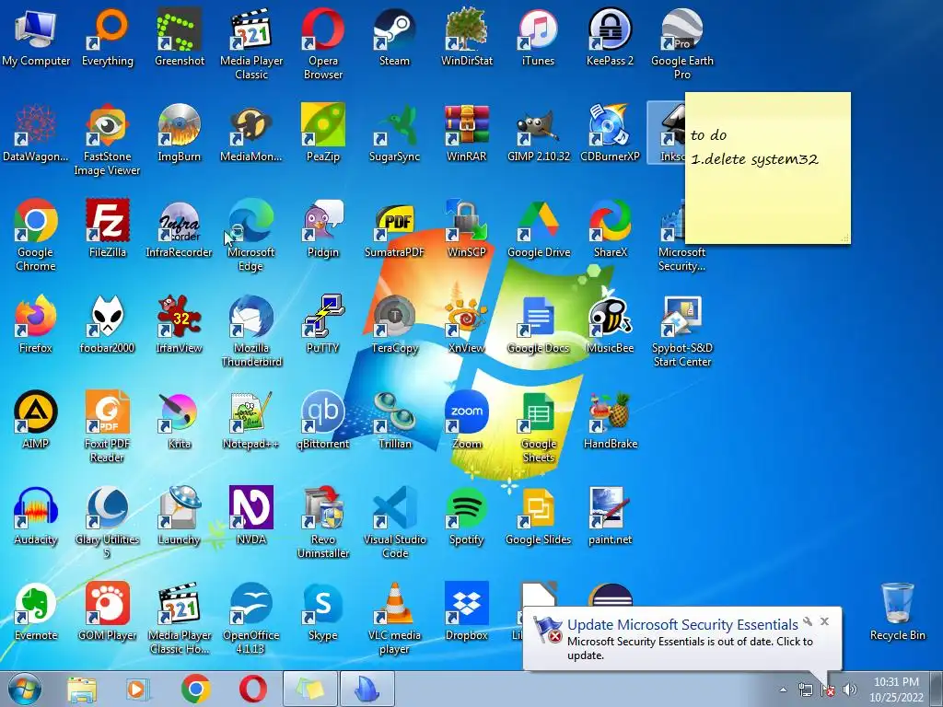Select the TeraCopy desktop icon
Image resolution: width=943 pixels, height=707 pixels.
[394, 324]
